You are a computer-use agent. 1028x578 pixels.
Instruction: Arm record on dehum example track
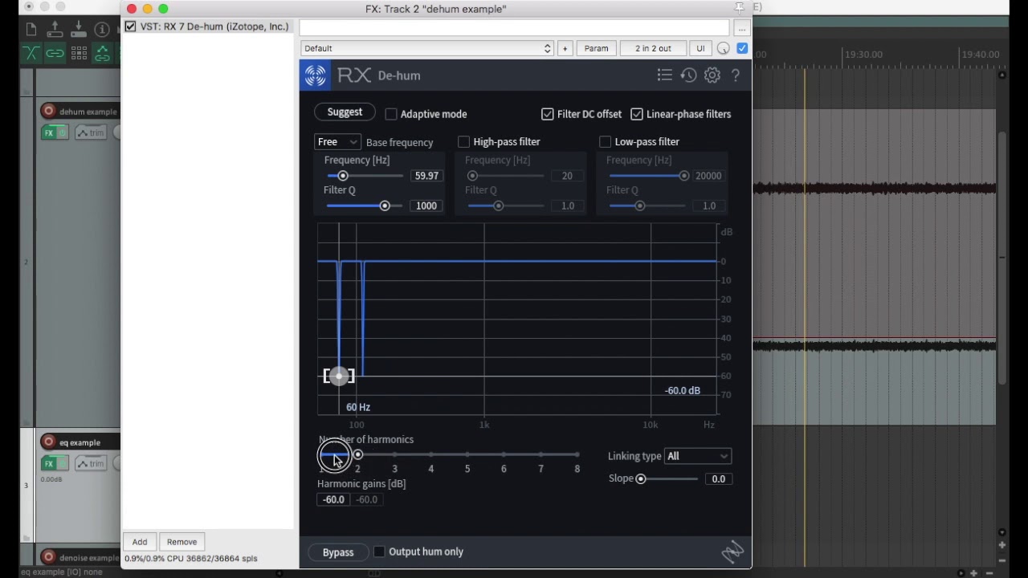point(49,112)
